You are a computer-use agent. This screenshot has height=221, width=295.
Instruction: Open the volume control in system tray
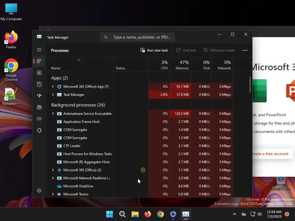click(260, 214)
